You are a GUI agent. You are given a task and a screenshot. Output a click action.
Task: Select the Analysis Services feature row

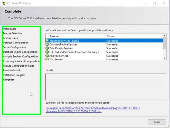point(104,56)
